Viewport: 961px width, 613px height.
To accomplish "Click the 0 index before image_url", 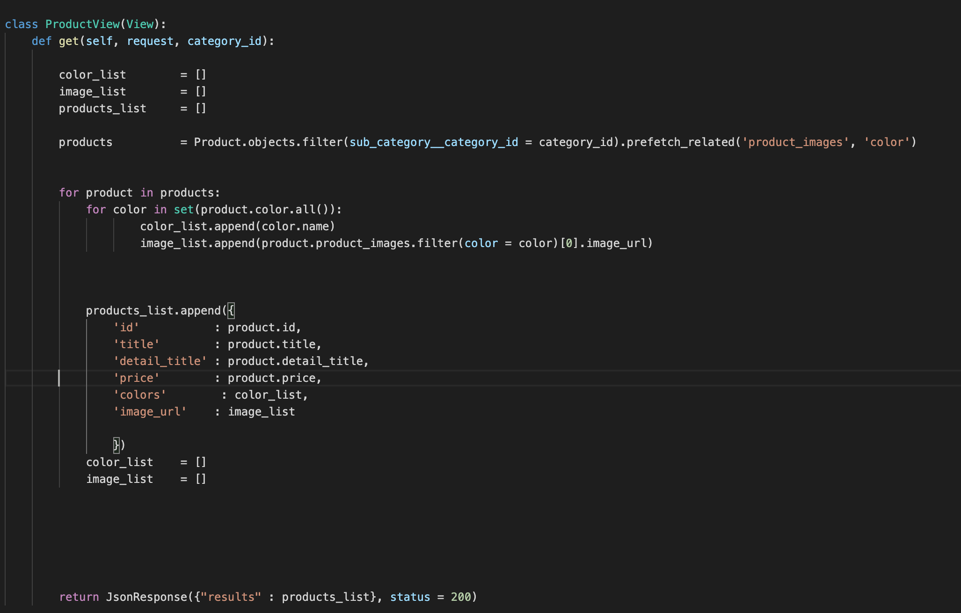I will [x=569, y=243].
